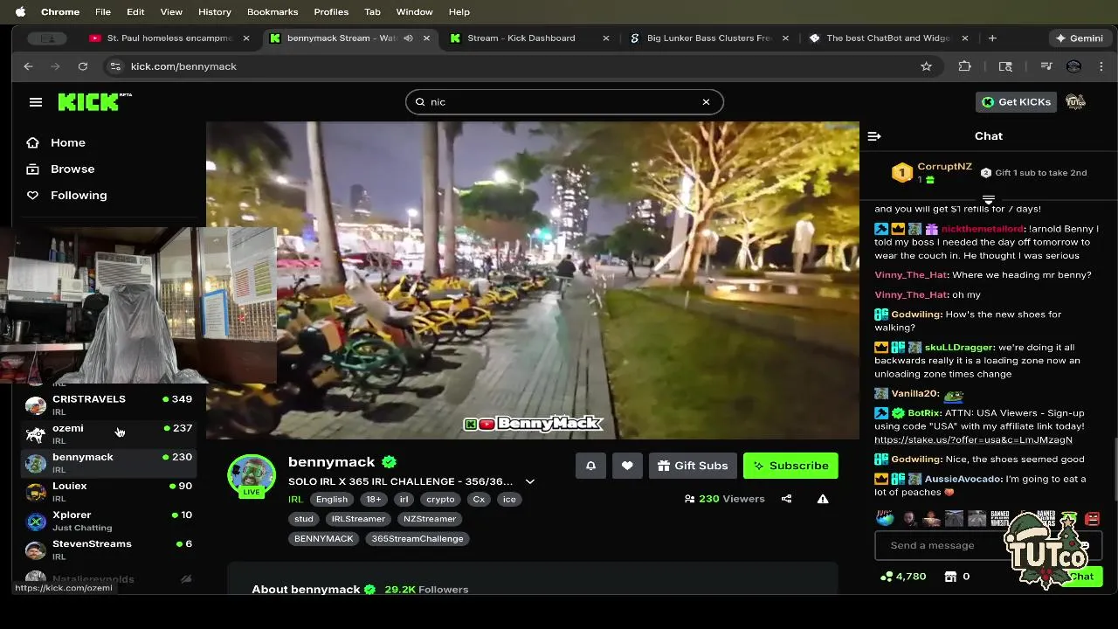Open a new browser tab
Screen dimensions: 1118x629
tap(992, 38)
